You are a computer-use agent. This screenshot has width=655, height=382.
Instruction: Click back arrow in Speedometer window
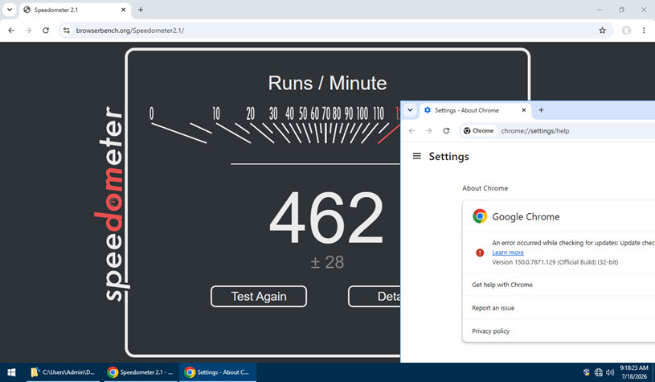(11, 31)
